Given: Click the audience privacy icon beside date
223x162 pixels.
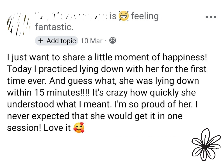Looking at the screenshot, I should tap(112, 41).
